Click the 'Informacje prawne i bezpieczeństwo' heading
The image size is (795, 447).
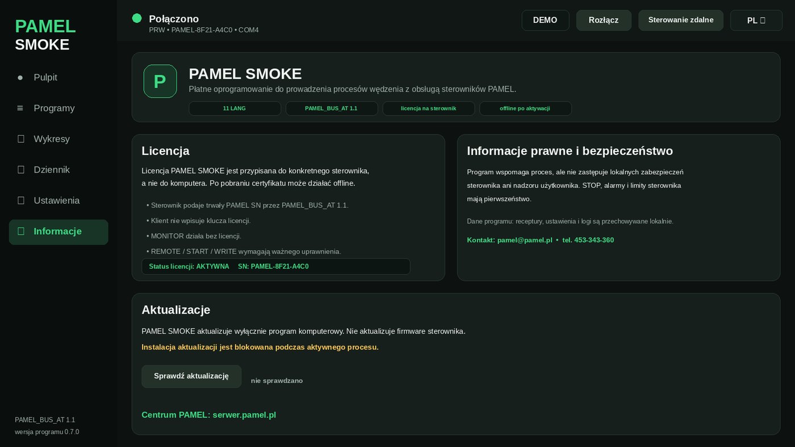570,151
